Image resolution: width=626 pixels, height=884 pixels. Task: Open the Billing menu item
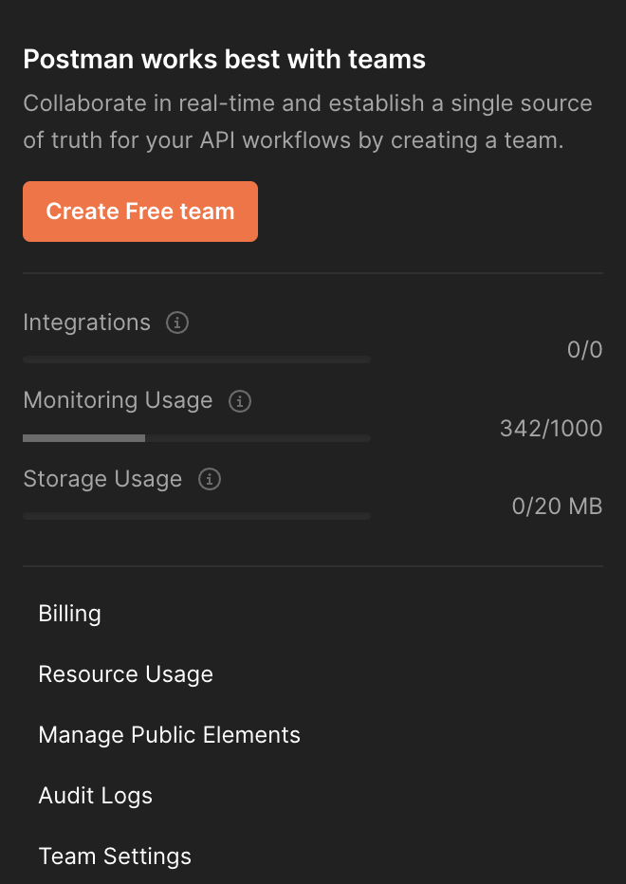pyautogui.click(x=70, y=614)
